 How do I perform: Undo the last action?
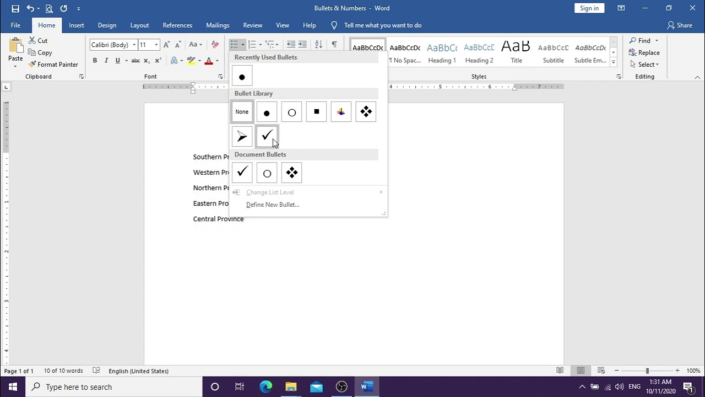[x=30, y=8]
